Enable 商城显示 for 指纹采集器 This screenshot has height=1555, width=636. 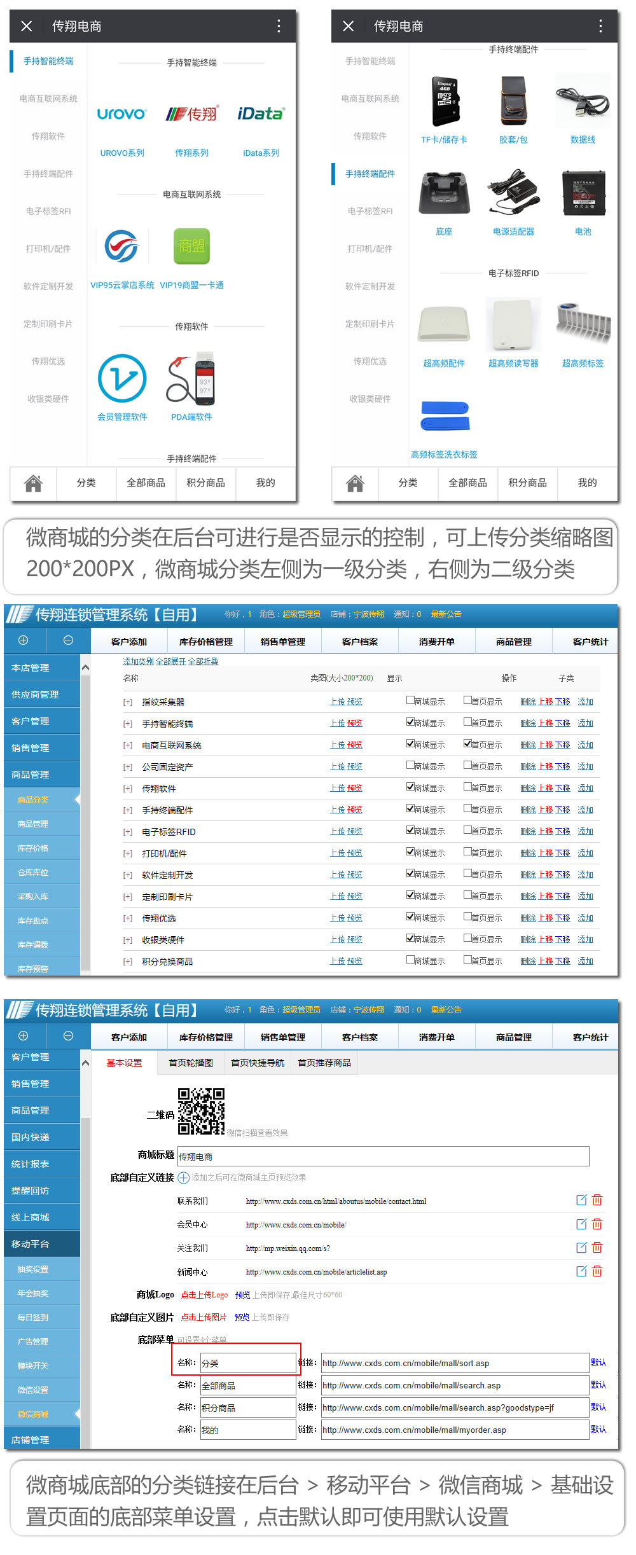pyautogui.click(x=410, y=700)
